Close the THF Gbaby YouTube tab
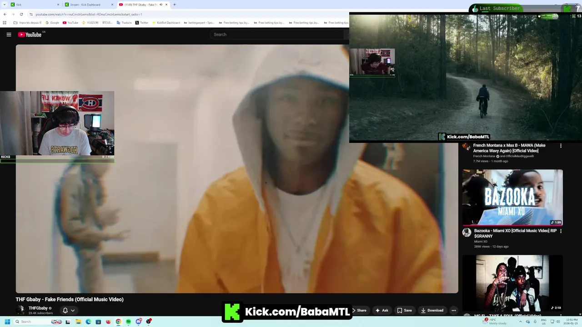The height and width of the screenshot is (327, 582). 166,5
